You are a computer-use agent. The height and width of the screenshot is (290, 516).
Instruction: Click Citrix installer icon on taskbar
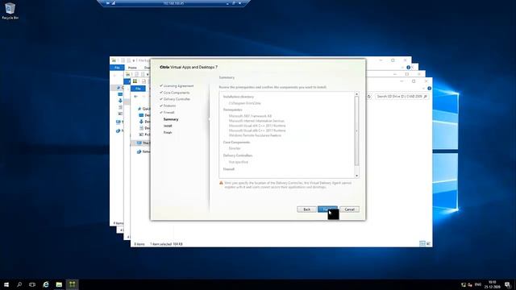(x=72, y=284)
